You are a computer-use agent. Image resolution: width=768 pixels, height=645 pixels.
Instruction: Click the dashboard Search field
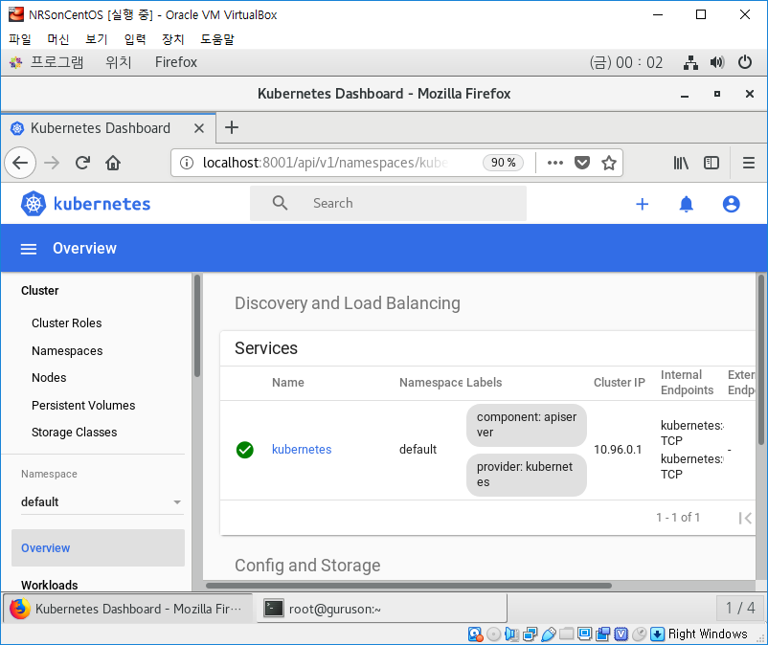[x=389, y=203]
